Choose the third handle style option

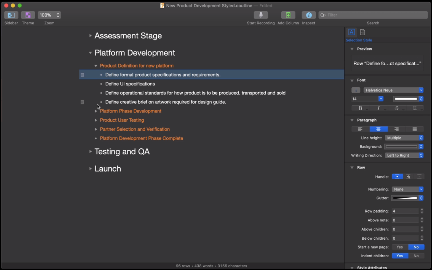pyautogui.click(x=419, y=177)
